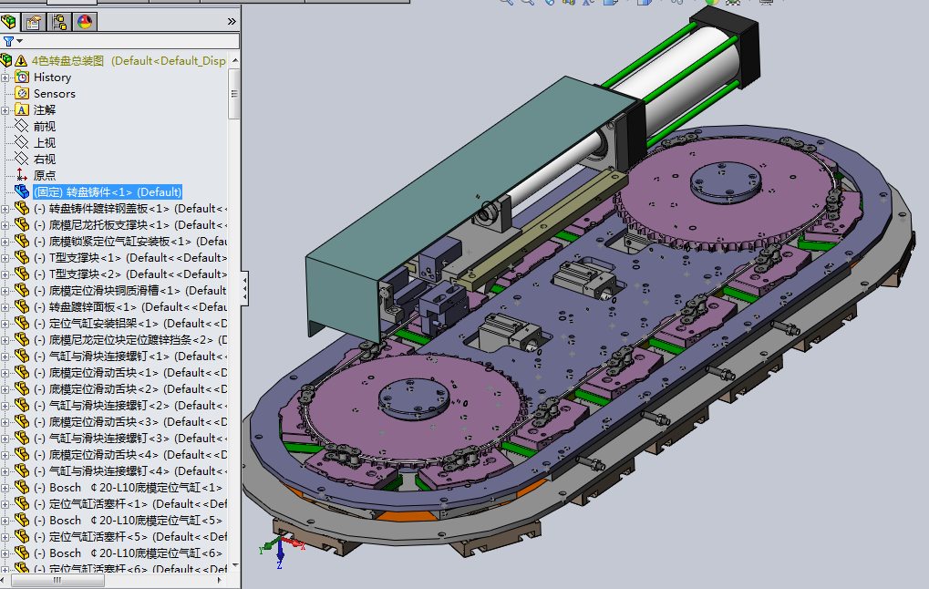The image size is (929, 589).
Task: Open the DisplayManager color ball tab
Action: (84, 22)
